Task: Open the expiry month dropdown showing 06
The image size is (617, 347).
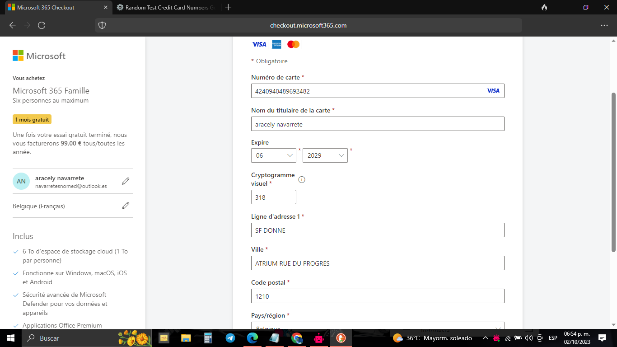Action: [274, 155]
